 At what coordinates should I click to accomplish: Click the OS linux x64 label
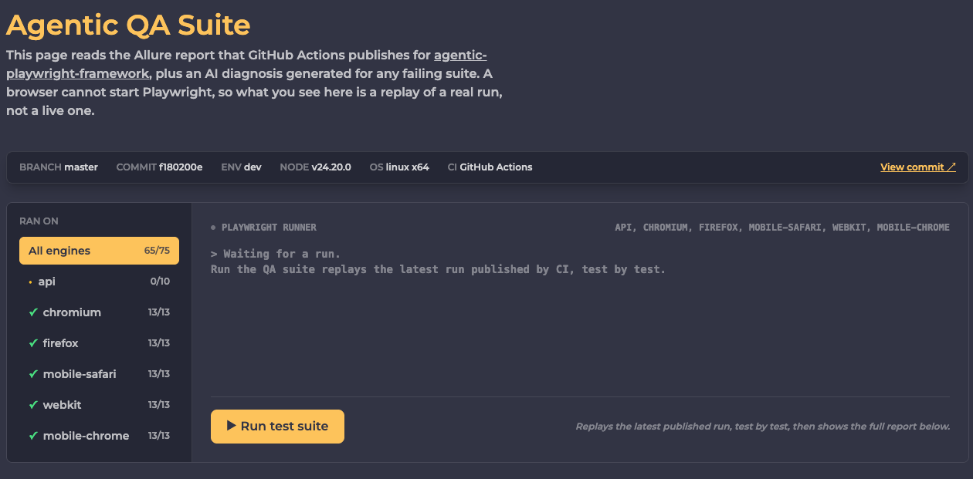click(x=399, y=167)
